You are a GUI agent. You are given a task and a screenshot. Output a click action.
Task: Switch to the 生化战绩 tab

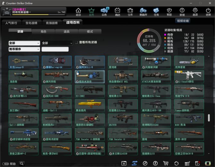click(31, 23)
